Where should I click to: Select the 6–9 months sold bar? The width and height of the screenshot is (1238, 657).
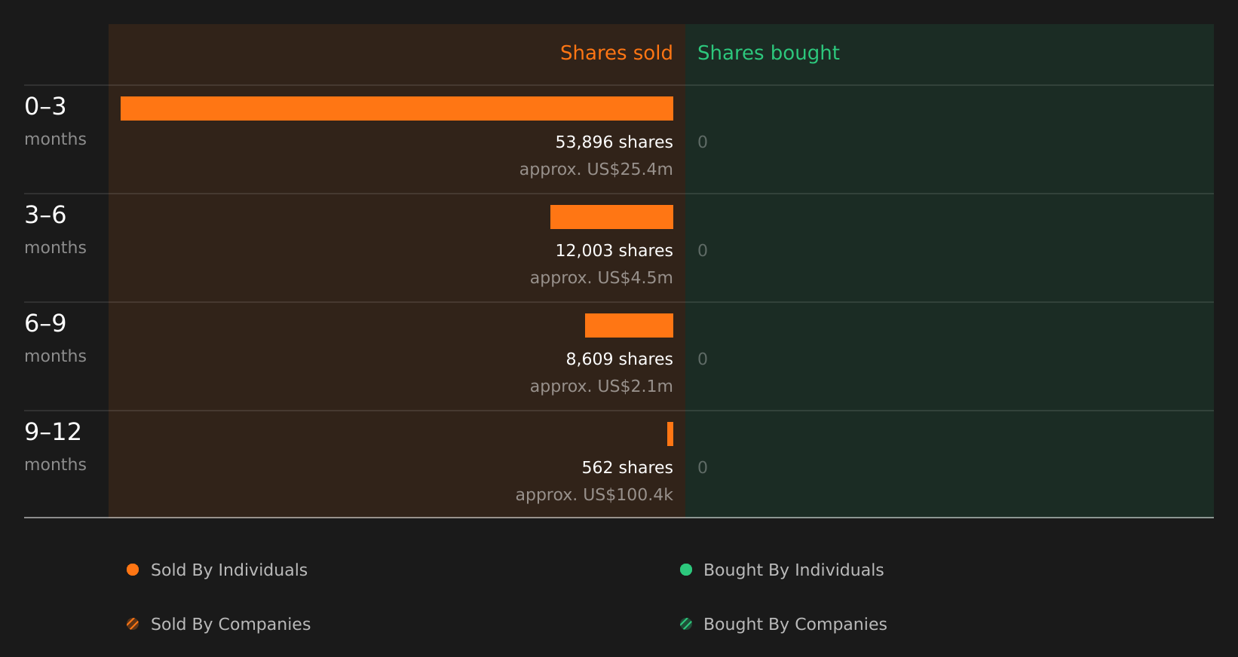point(629,325)
